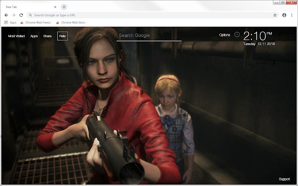Click the 2:10 PM clock display
The width and height of the screenshot is (298, 186).
point(257,36)
